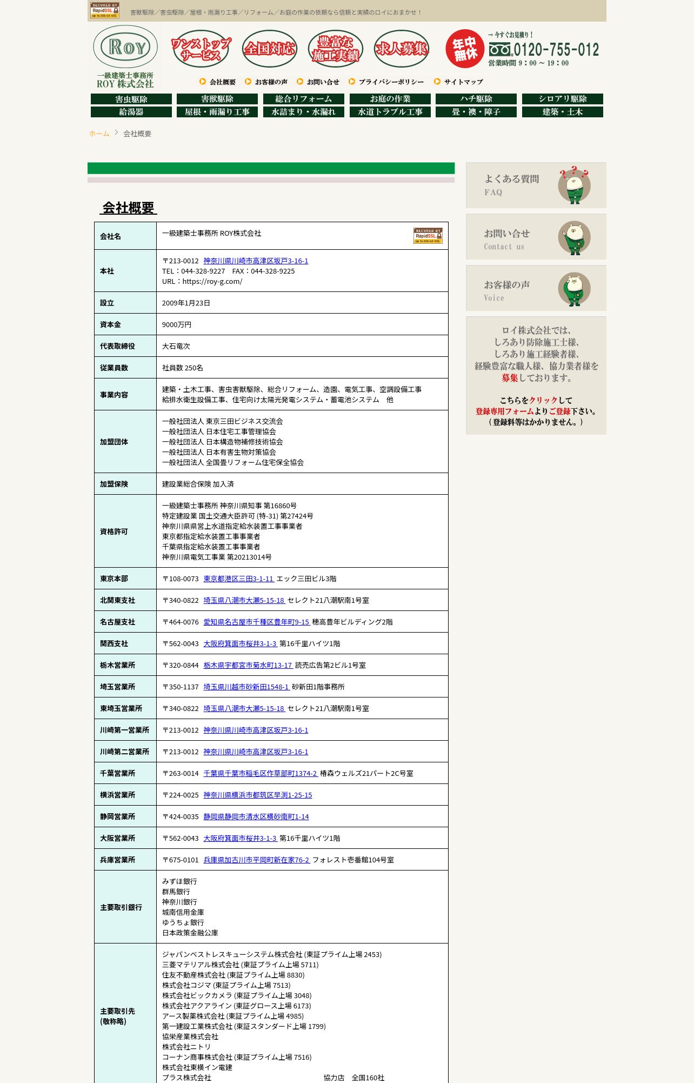Open 本社 address link 川崎市高津区坂戸3-16-1
694x1083 pixels.
pos(256,261)
